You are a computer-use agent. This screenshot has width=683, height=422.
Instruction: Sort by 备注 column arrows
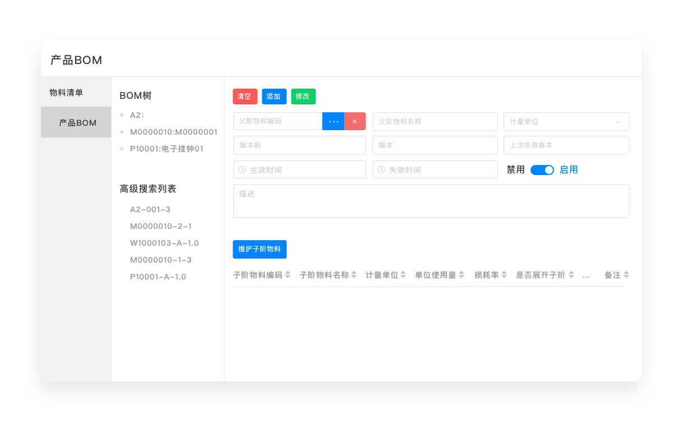[626, 275]
